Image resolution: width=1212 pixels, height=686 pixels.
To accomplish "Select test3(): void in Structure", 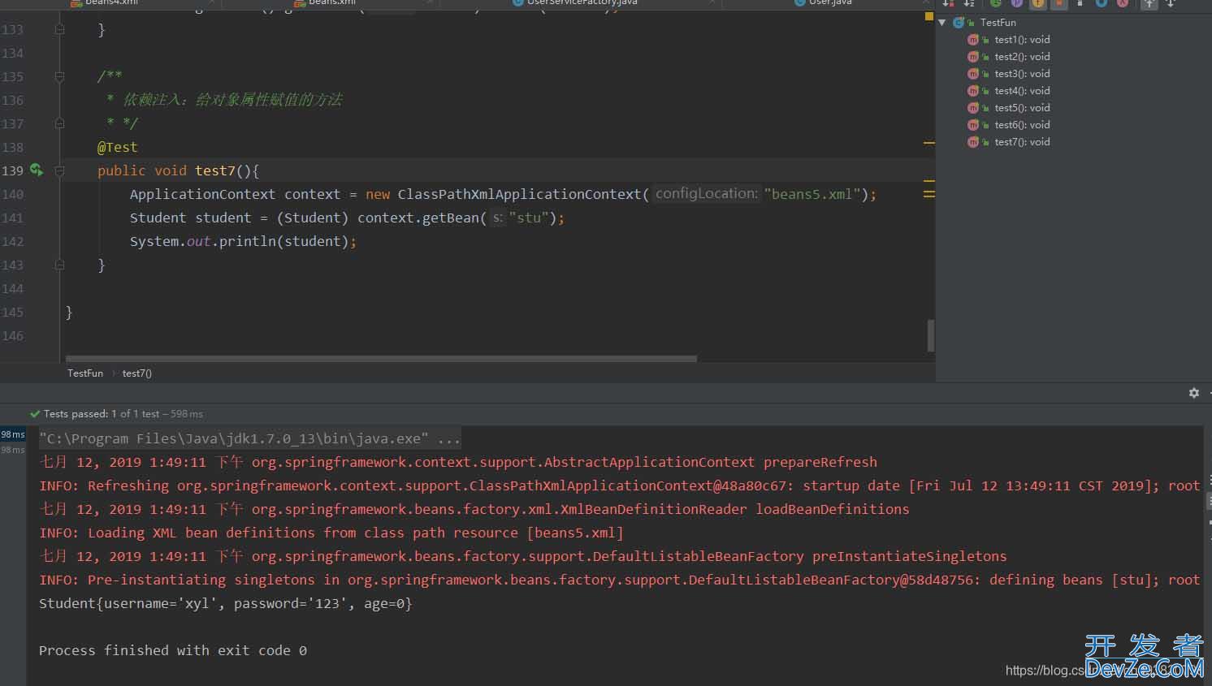I will pyautogui.click(x=1022, y=74).
